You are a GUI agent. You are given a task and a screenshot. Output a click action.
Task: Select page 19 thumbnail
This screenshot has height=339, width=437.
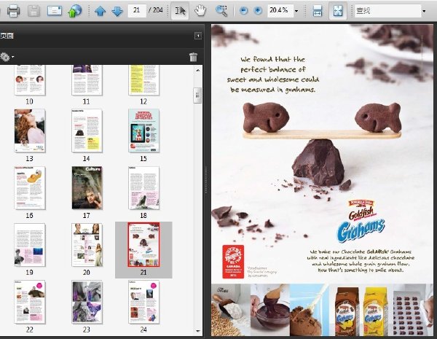point(30,245)
